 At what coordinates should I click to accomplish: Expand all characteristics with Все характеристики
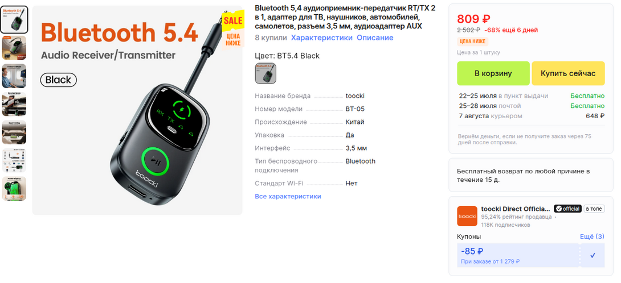coord(288,197)
